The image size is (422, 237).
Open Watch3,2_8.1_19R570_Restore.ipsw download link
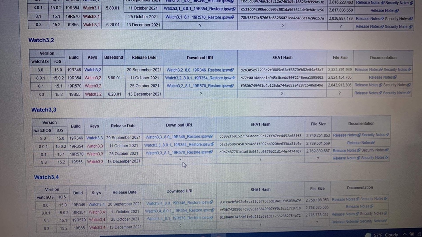coord(200,86)
